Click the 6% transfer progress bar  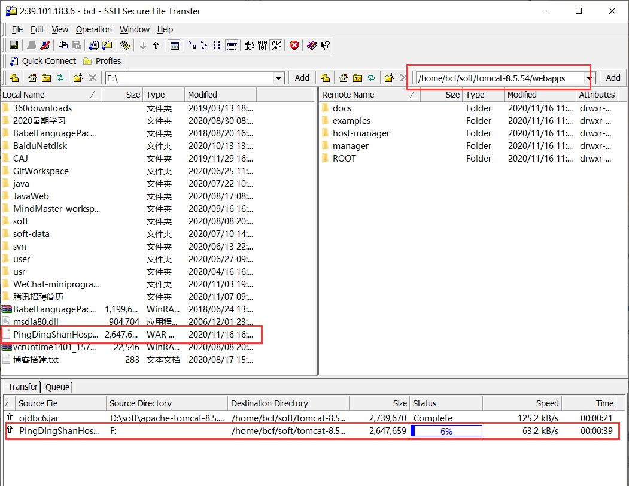tap(446, 431)
